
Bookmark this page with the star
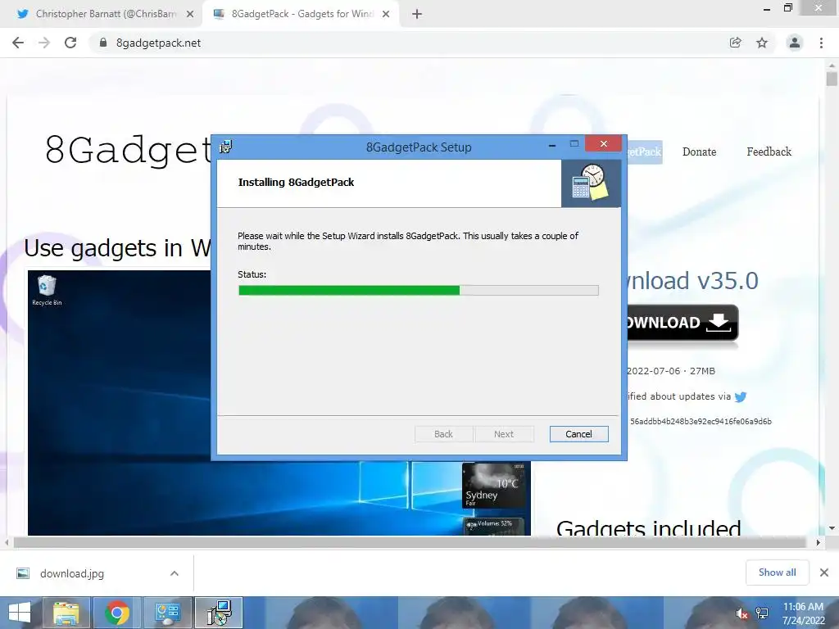tap(762, 43)
